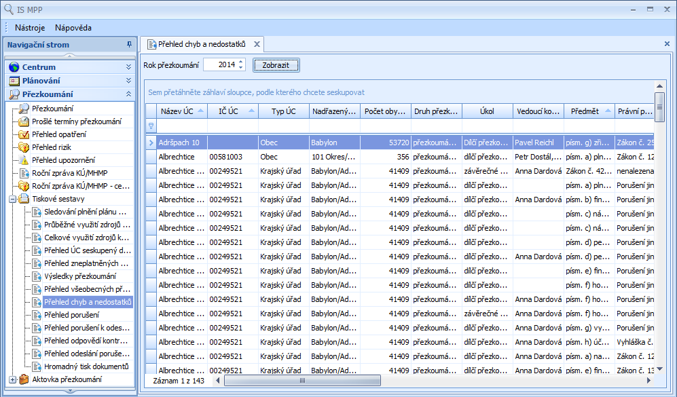
Task: Open Průběžné využití zdrojů report
Action: [x=87, y=225]
